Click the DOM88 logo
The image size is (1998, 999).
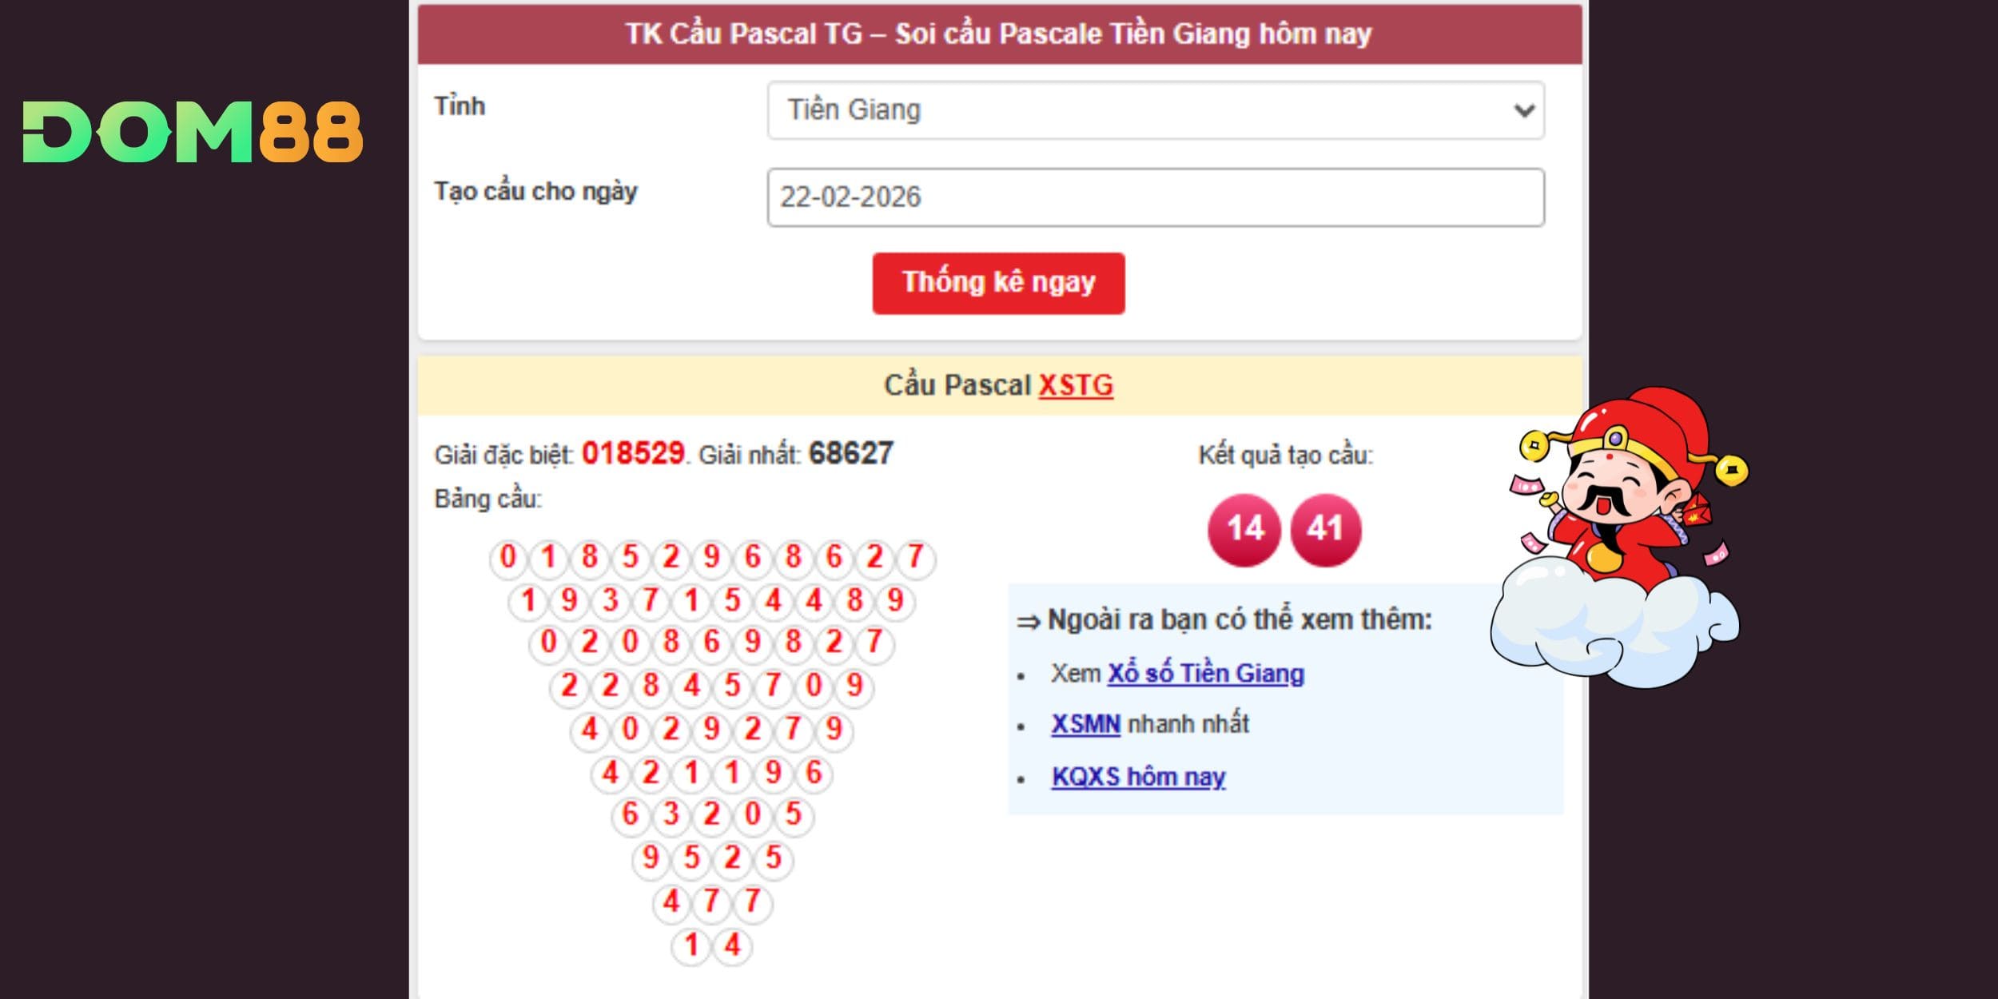[193, 132]
